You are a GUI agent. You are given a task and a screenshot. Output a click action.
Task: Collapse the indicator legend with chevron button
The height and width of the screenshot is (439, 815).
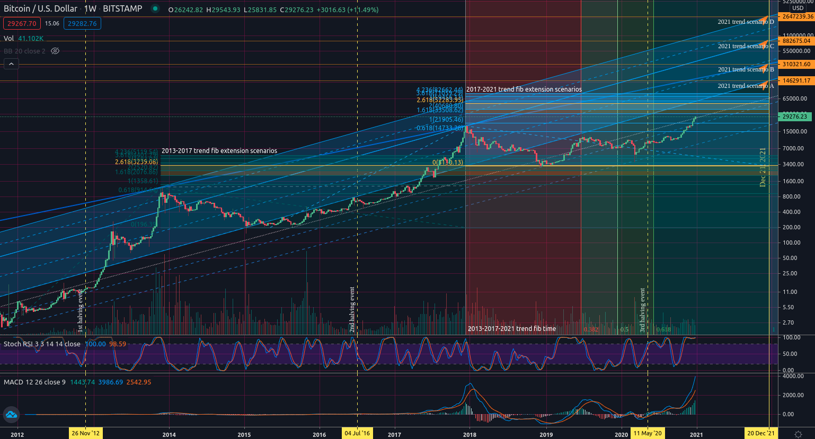[x=11, y=64]
